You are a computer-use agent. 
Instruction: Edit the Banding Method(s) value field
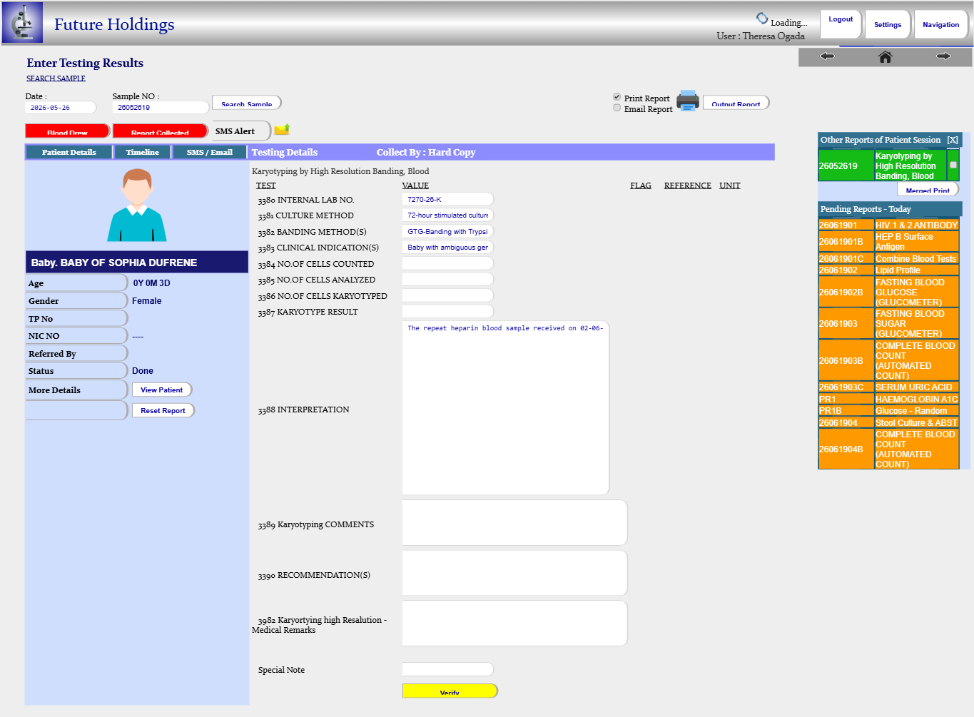[x=447, y=231]
